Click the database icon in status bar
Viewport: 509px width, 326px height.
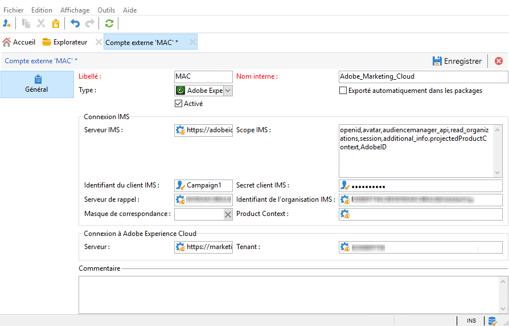pos(492,321)
